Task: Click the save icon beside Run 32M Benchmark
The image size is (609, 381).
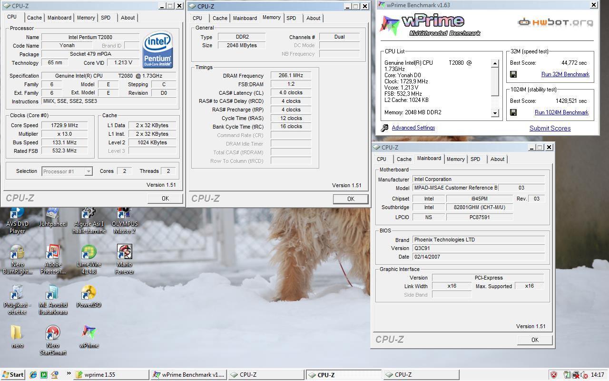Action: 513,74
